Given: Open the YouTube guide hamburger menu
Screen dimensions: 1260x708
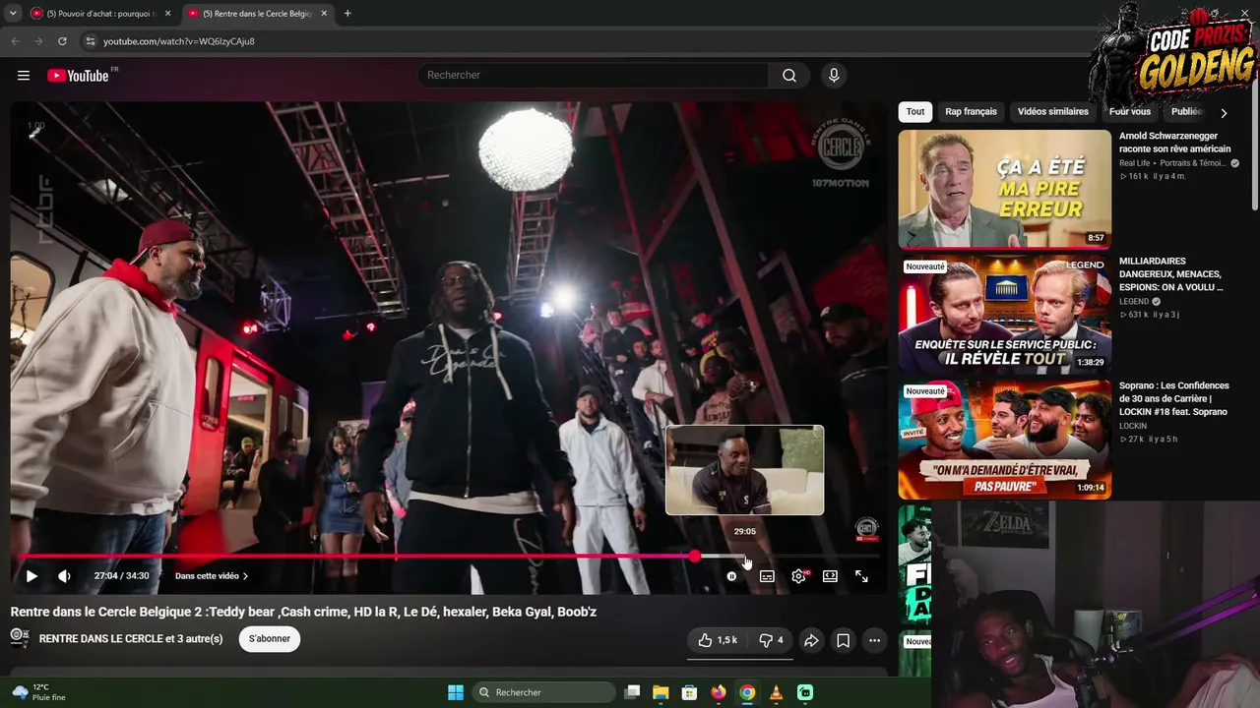Looking at the screenshot, I should [x=24, y=76].
